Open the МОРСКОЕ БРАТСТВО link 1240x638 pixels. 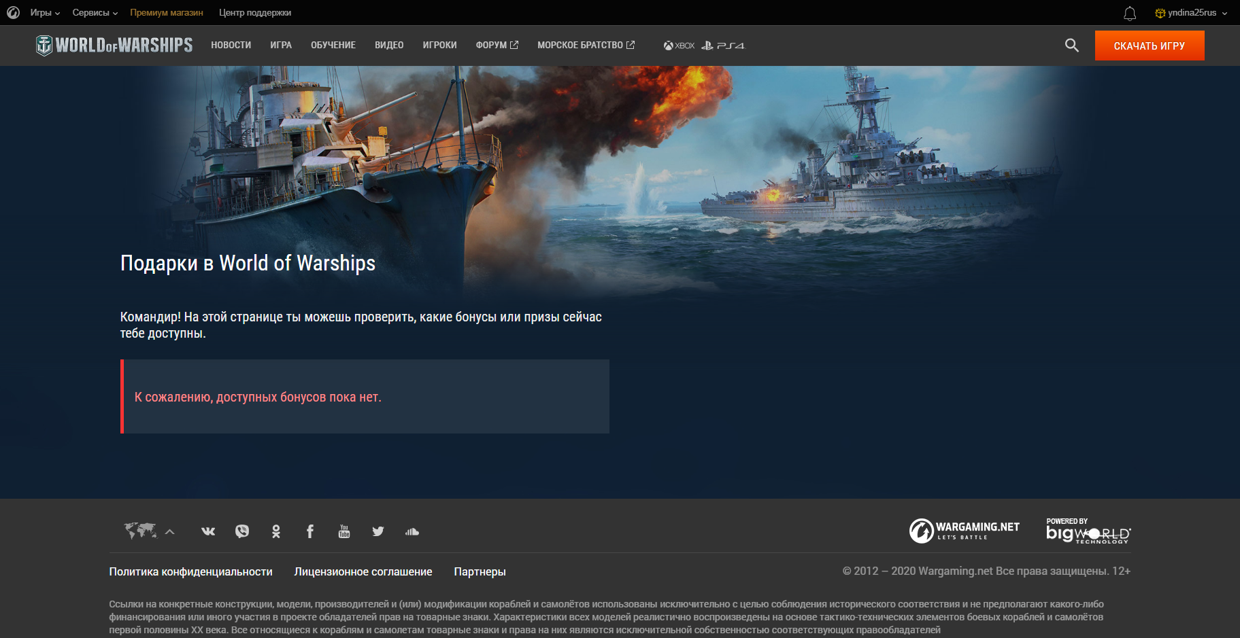click(586, 46)
